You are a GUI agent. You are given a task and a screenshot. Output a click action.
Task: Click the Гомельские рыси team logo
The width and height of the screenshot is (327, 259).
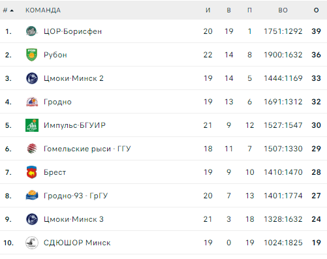[32, 149]
